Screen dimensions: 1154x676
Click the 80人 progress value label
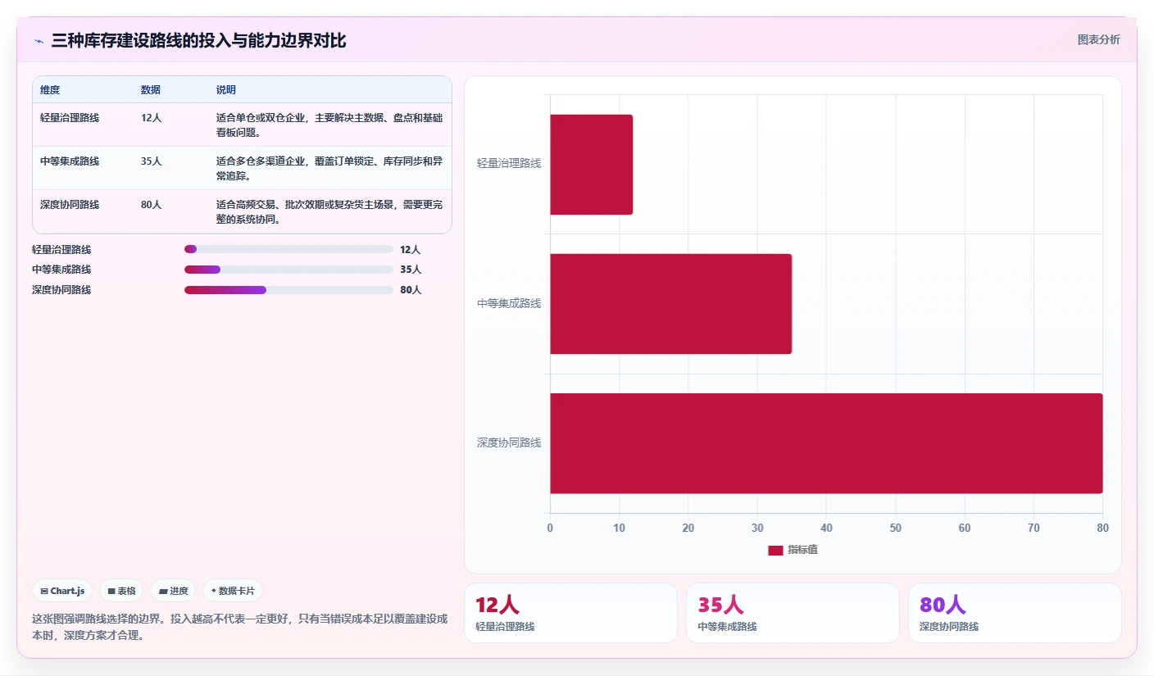tap(411, 290)
